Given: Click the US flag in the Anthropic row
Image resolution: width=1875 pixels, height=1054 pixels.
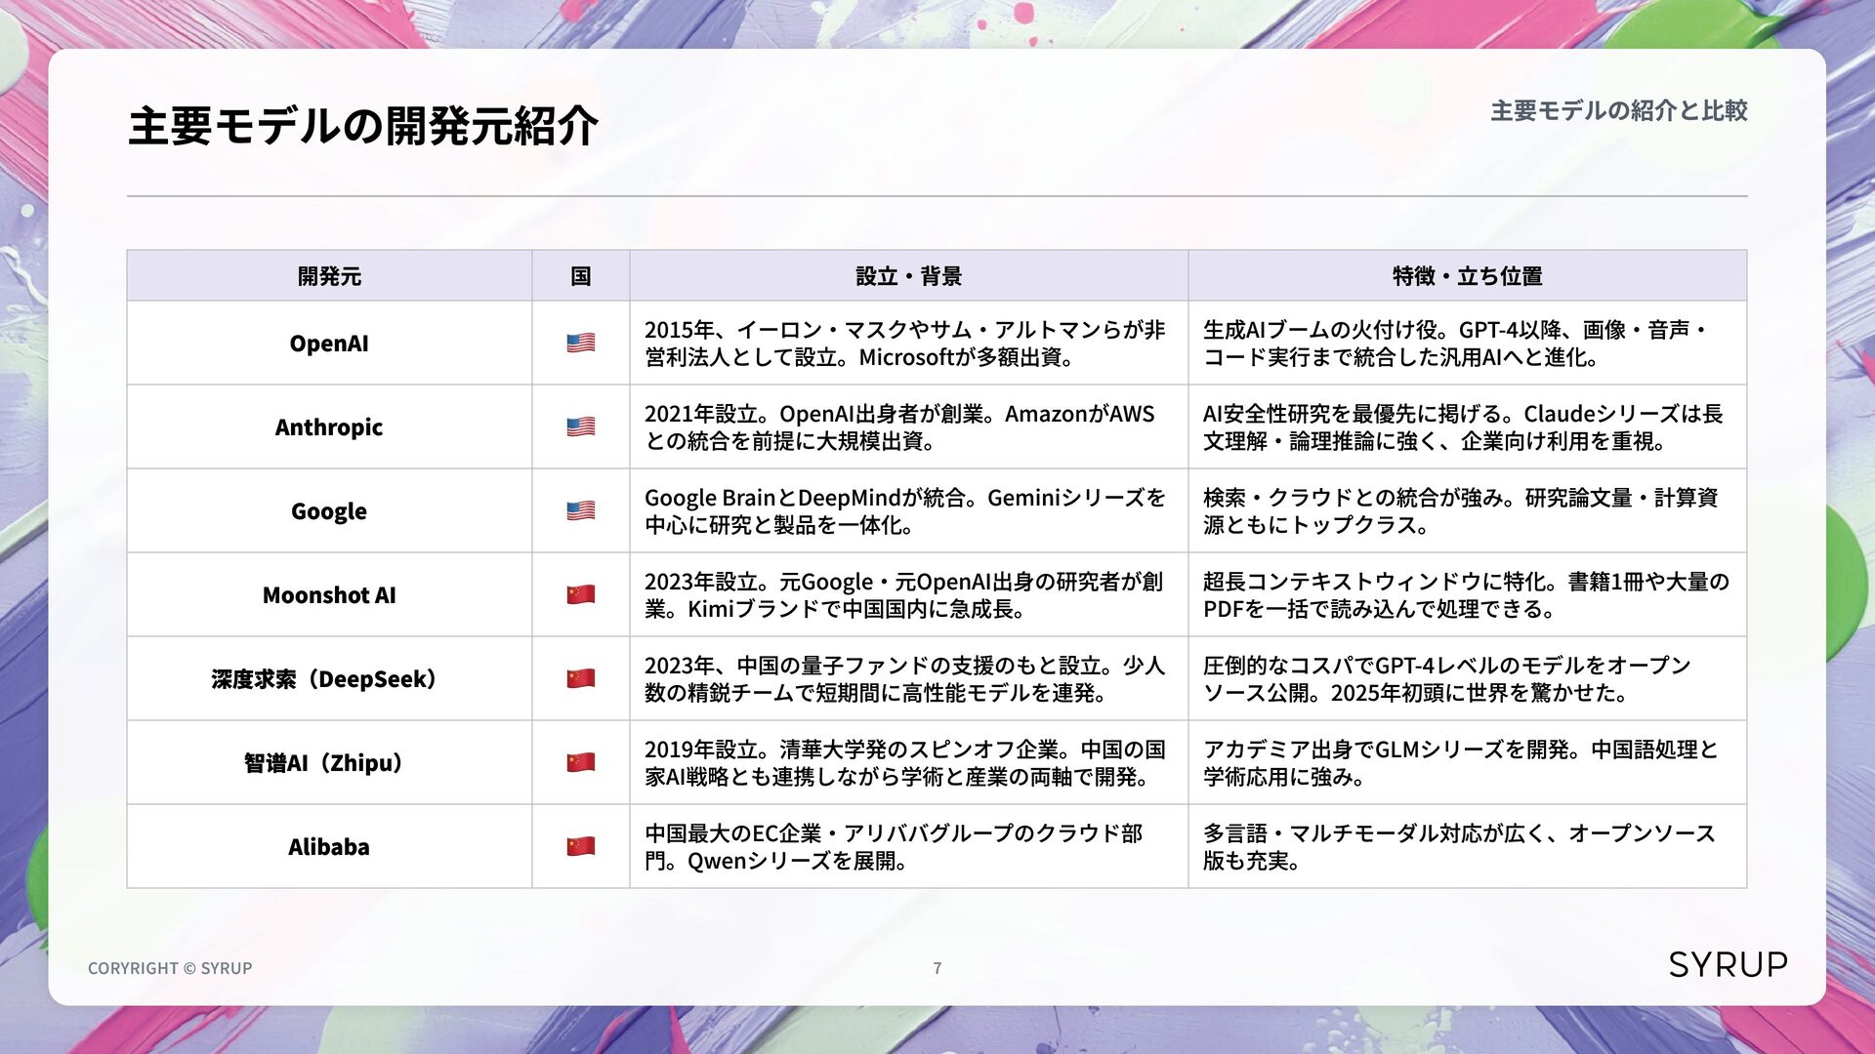Looking at the screenshot, I should pyautogui.click(x=580, y=426).
